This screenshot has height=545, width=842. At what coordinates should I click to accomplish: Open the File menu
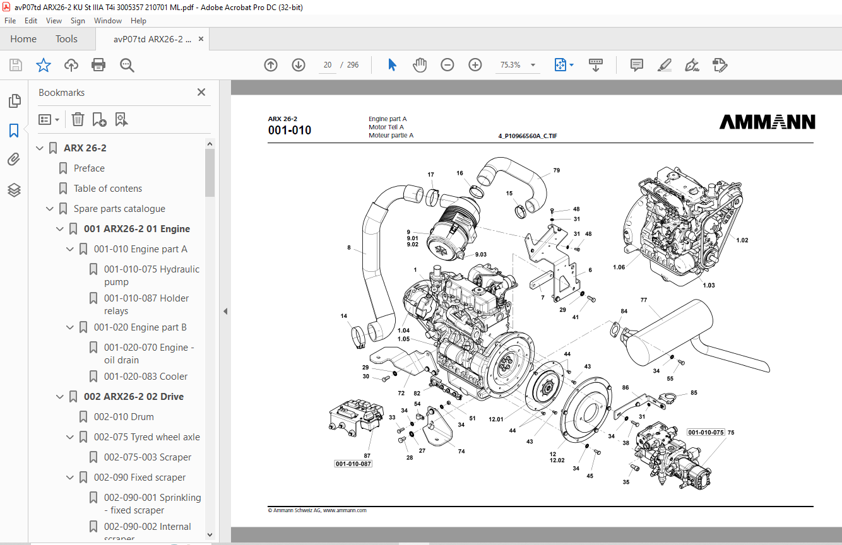point(10,21)
